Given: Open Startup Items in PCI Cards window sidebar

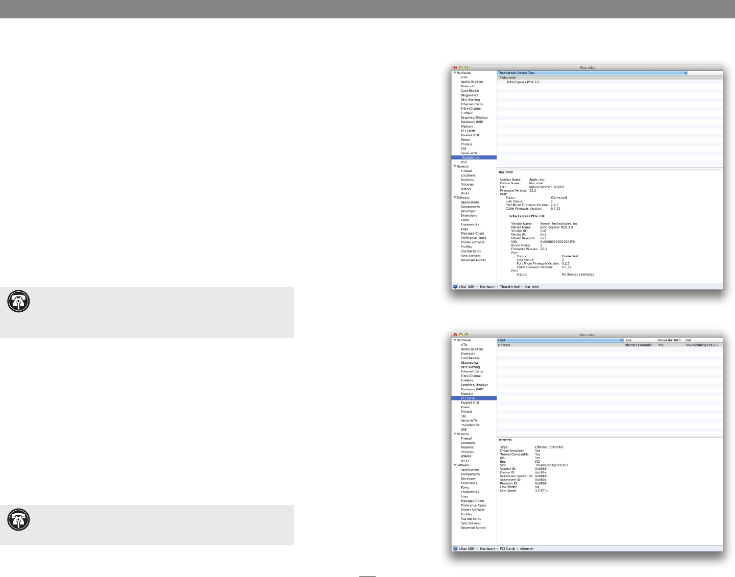Looking at the screenshot, I should [x=471, y=519].
